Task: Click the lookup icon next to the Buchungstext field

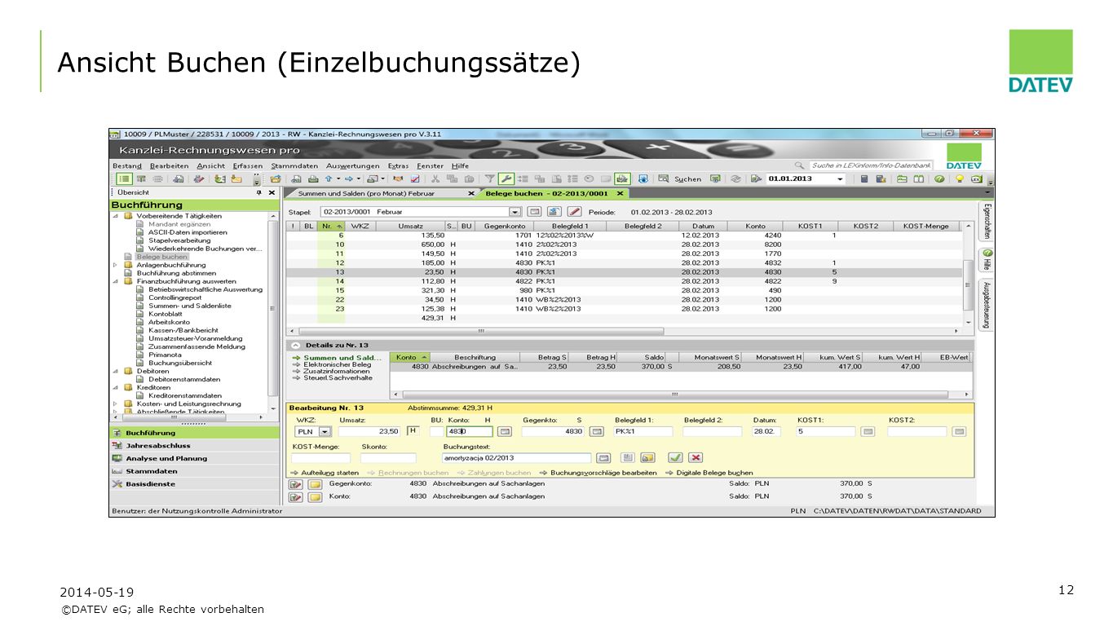Action: tap(603, 458)
